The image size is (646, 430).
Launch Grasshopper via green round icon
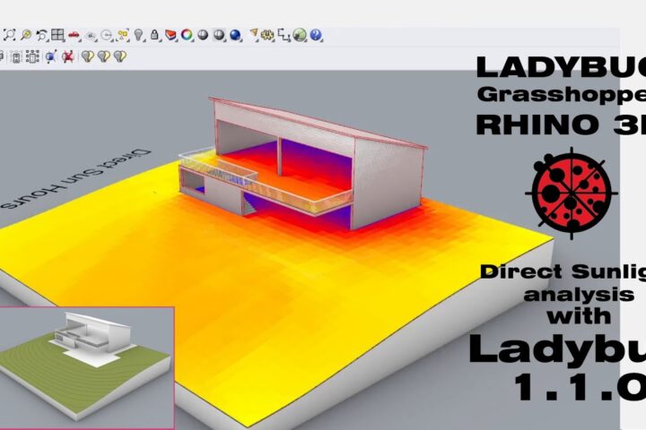click(x=300, y=36)
